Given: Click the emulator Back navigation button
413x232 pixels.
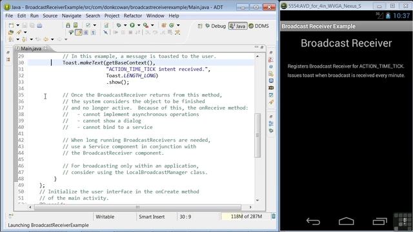Looking at the screenshot, I should pyautogui.click(x=313, y=222).
